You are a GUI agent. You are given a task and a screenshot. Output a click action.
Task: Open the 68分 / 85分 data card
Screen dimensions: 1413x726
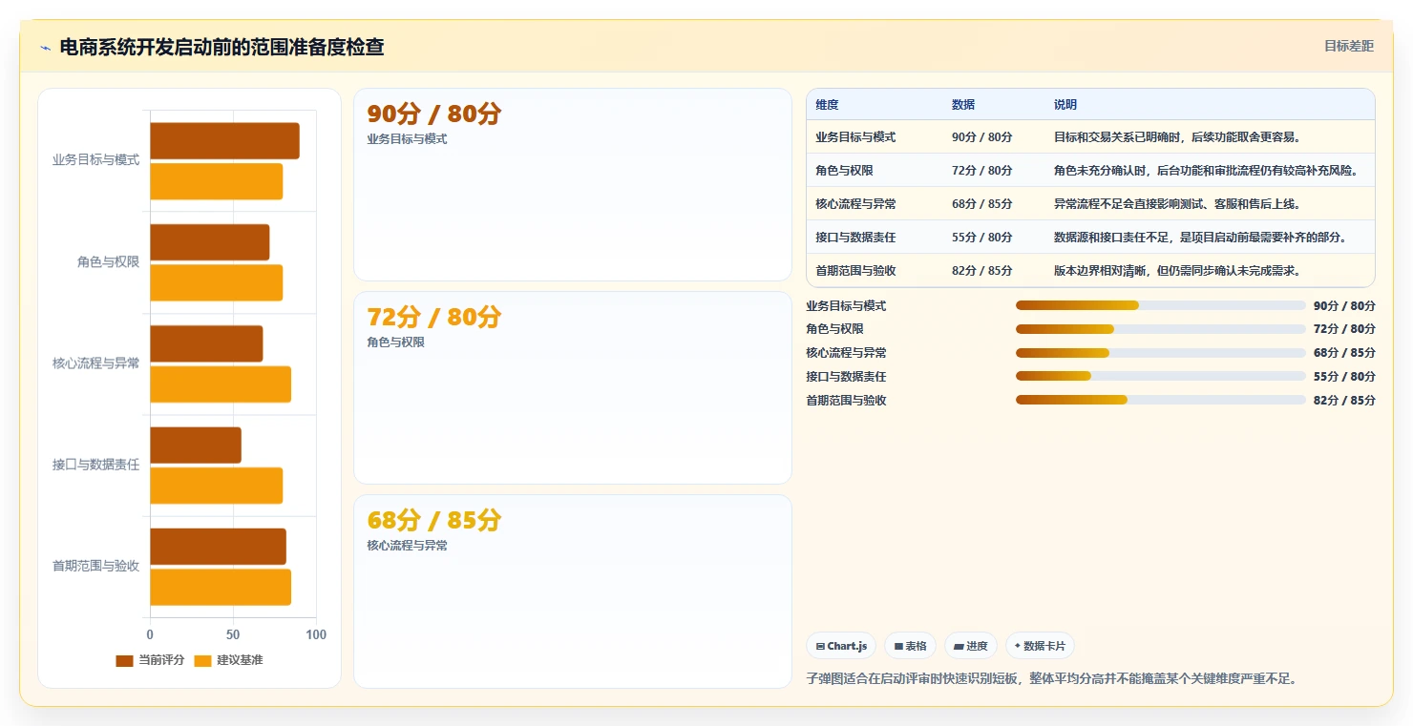pos(573,591)
